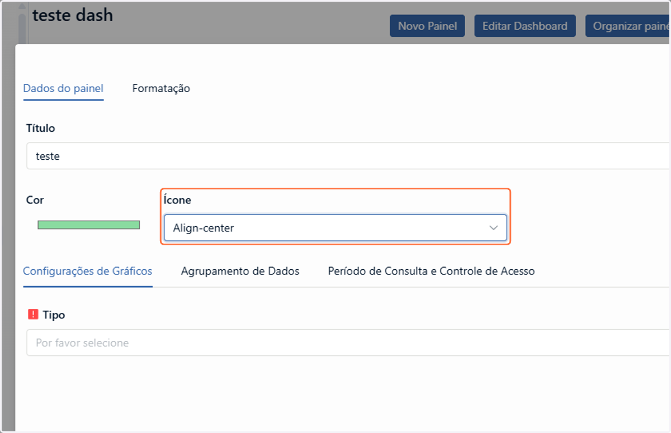Screen dimensions: 671x433
Task: Click the teste dash dashboard title
Action: tap(73, 15)
